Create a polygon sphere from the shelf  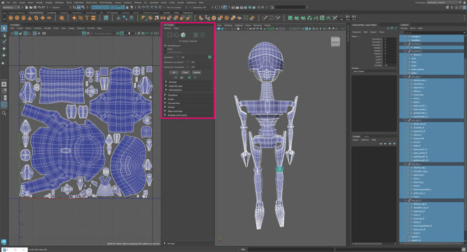(11, 18)
